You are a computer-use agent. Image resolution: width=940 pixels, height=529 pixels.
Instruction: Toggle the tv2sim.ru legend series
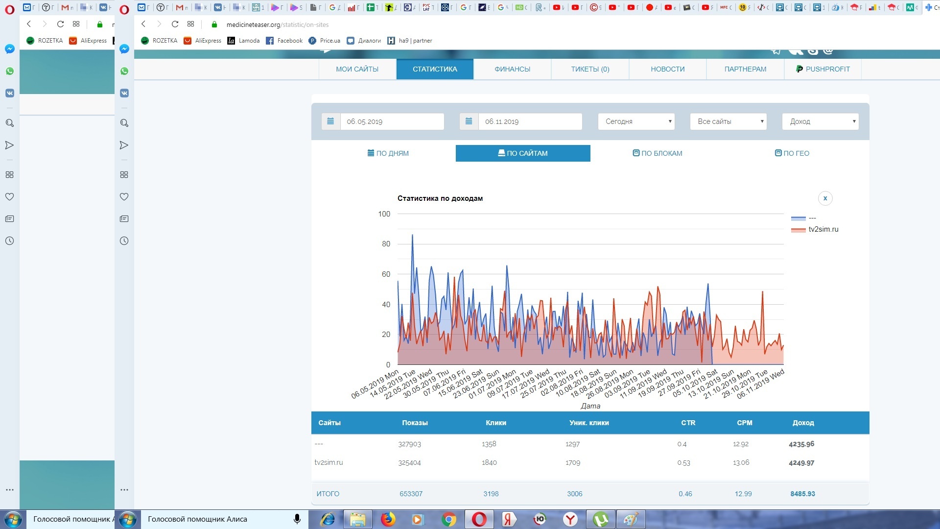[823, 229]
